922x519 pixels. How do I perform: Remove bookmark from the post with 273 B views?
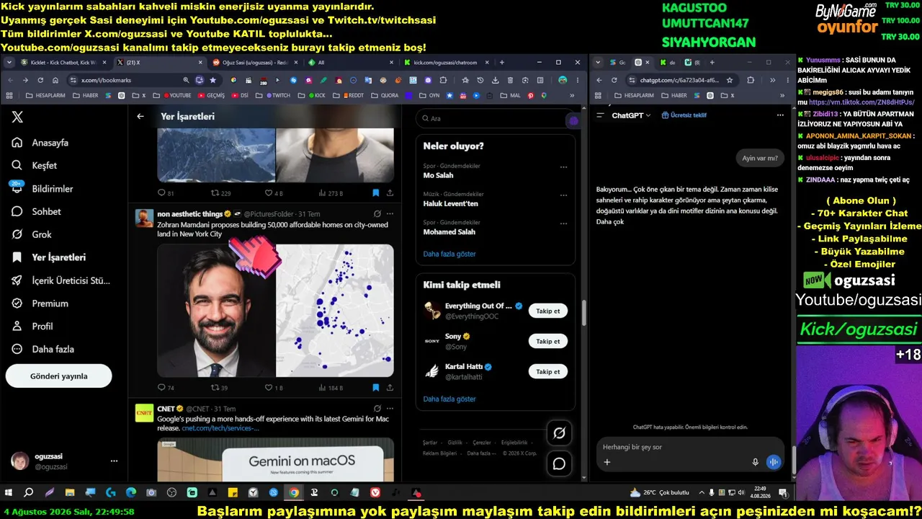(x=375, y=193)
